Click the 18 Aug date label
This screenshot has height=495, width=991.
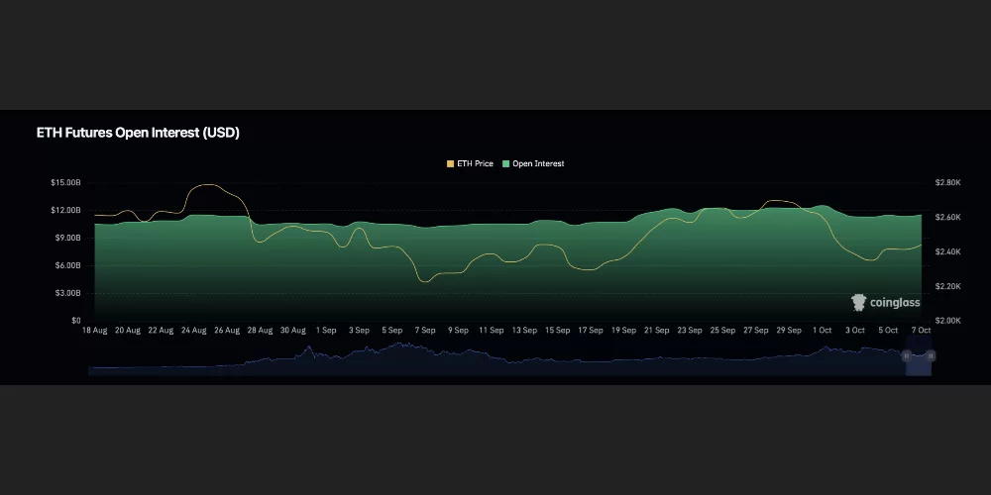(x=95, y=331)
